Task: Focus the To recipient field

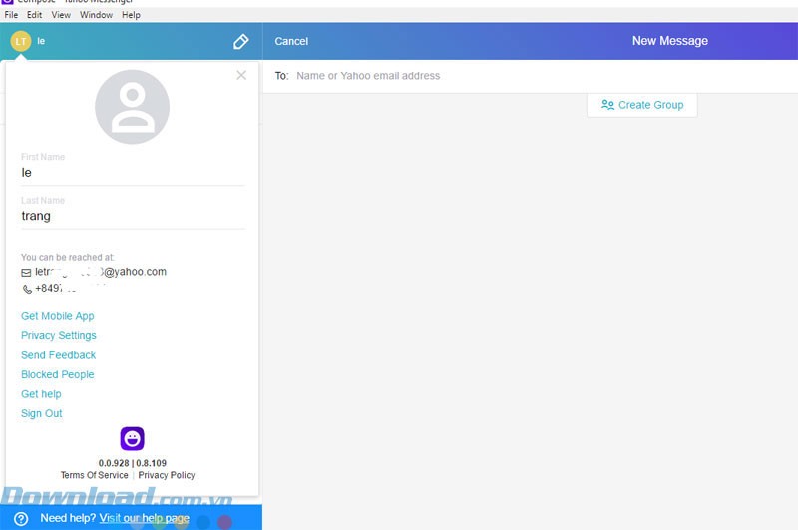Action: point(499,76)
